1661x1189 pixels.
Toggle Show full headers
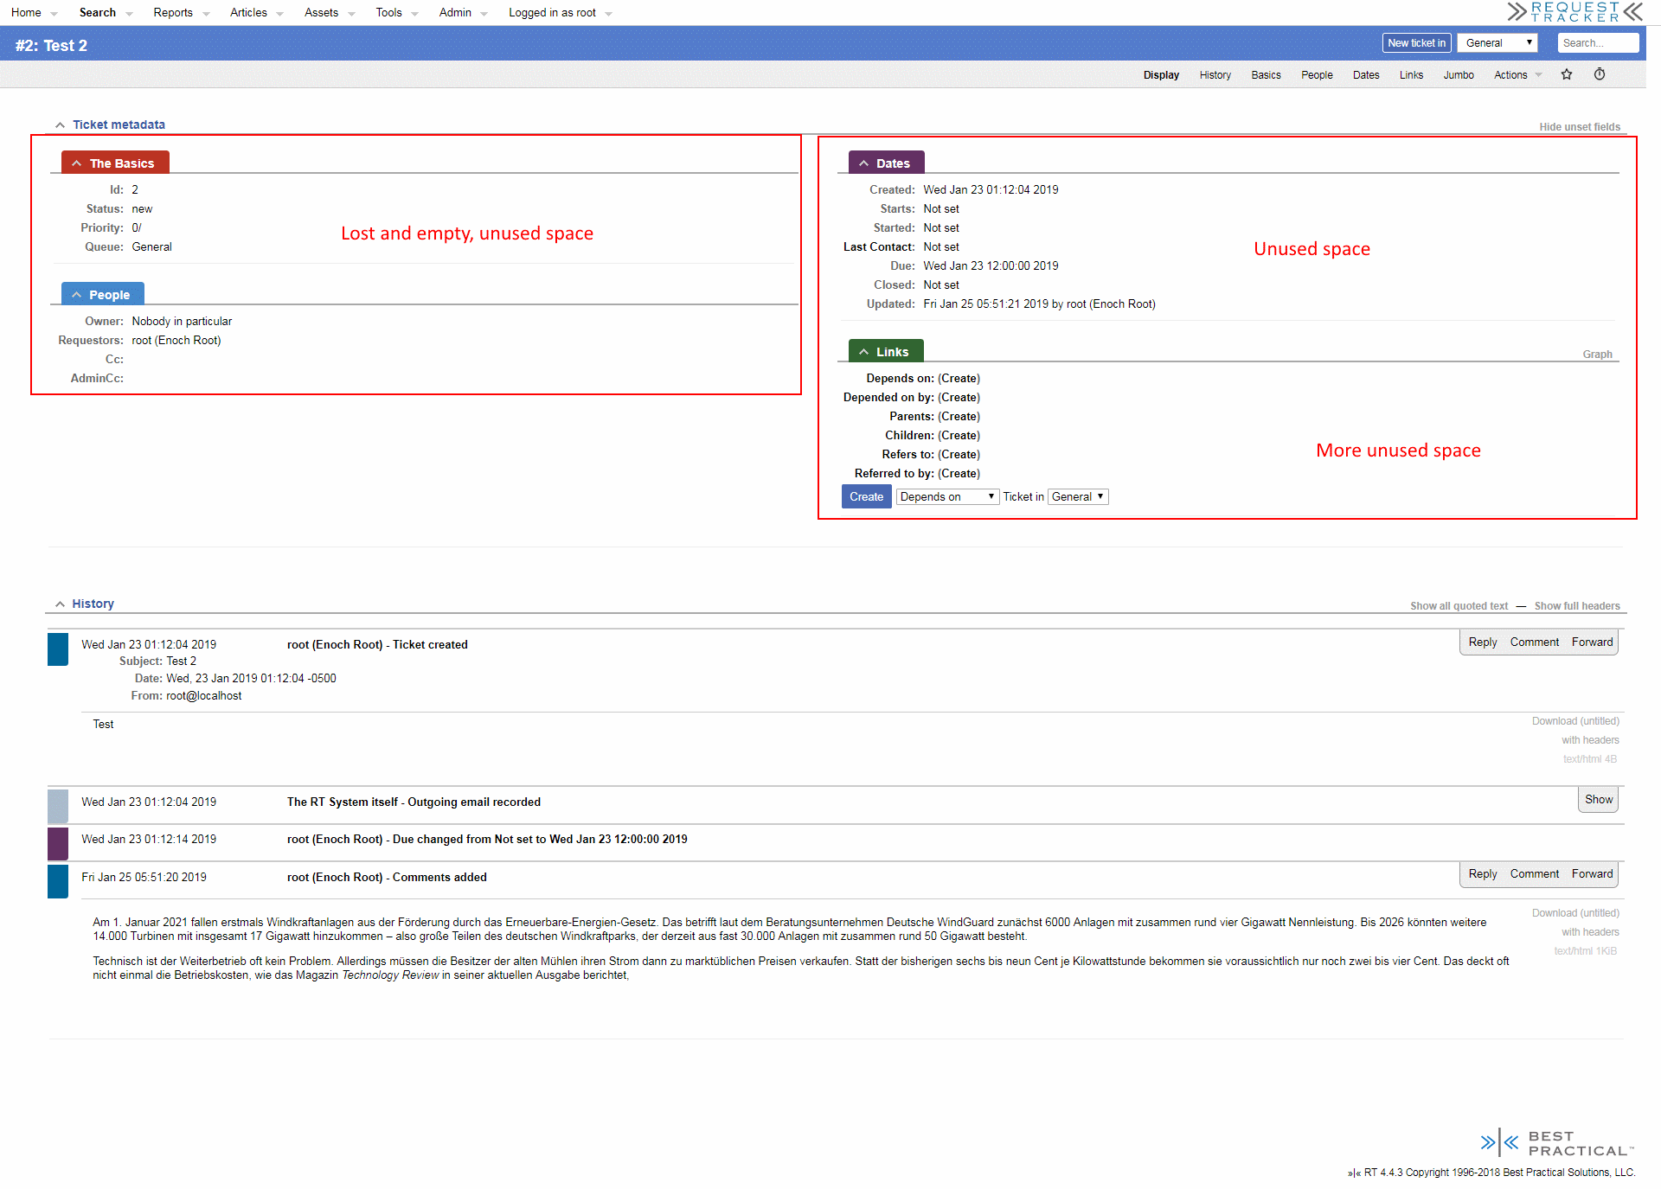tap(1576, 606)
